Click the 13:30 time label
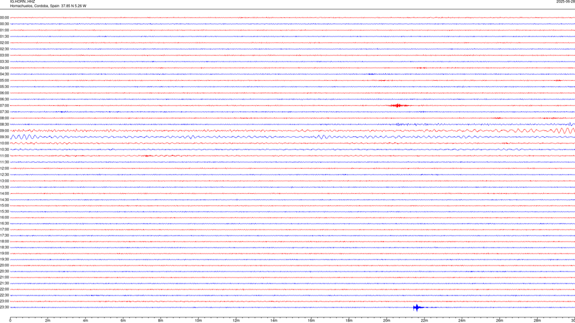575x323 pixels. pyautogui.click(x=4, y=187)
